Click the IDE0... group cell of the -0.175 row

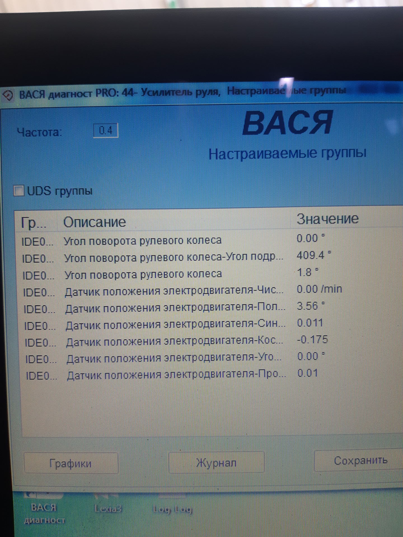(40, 342)
